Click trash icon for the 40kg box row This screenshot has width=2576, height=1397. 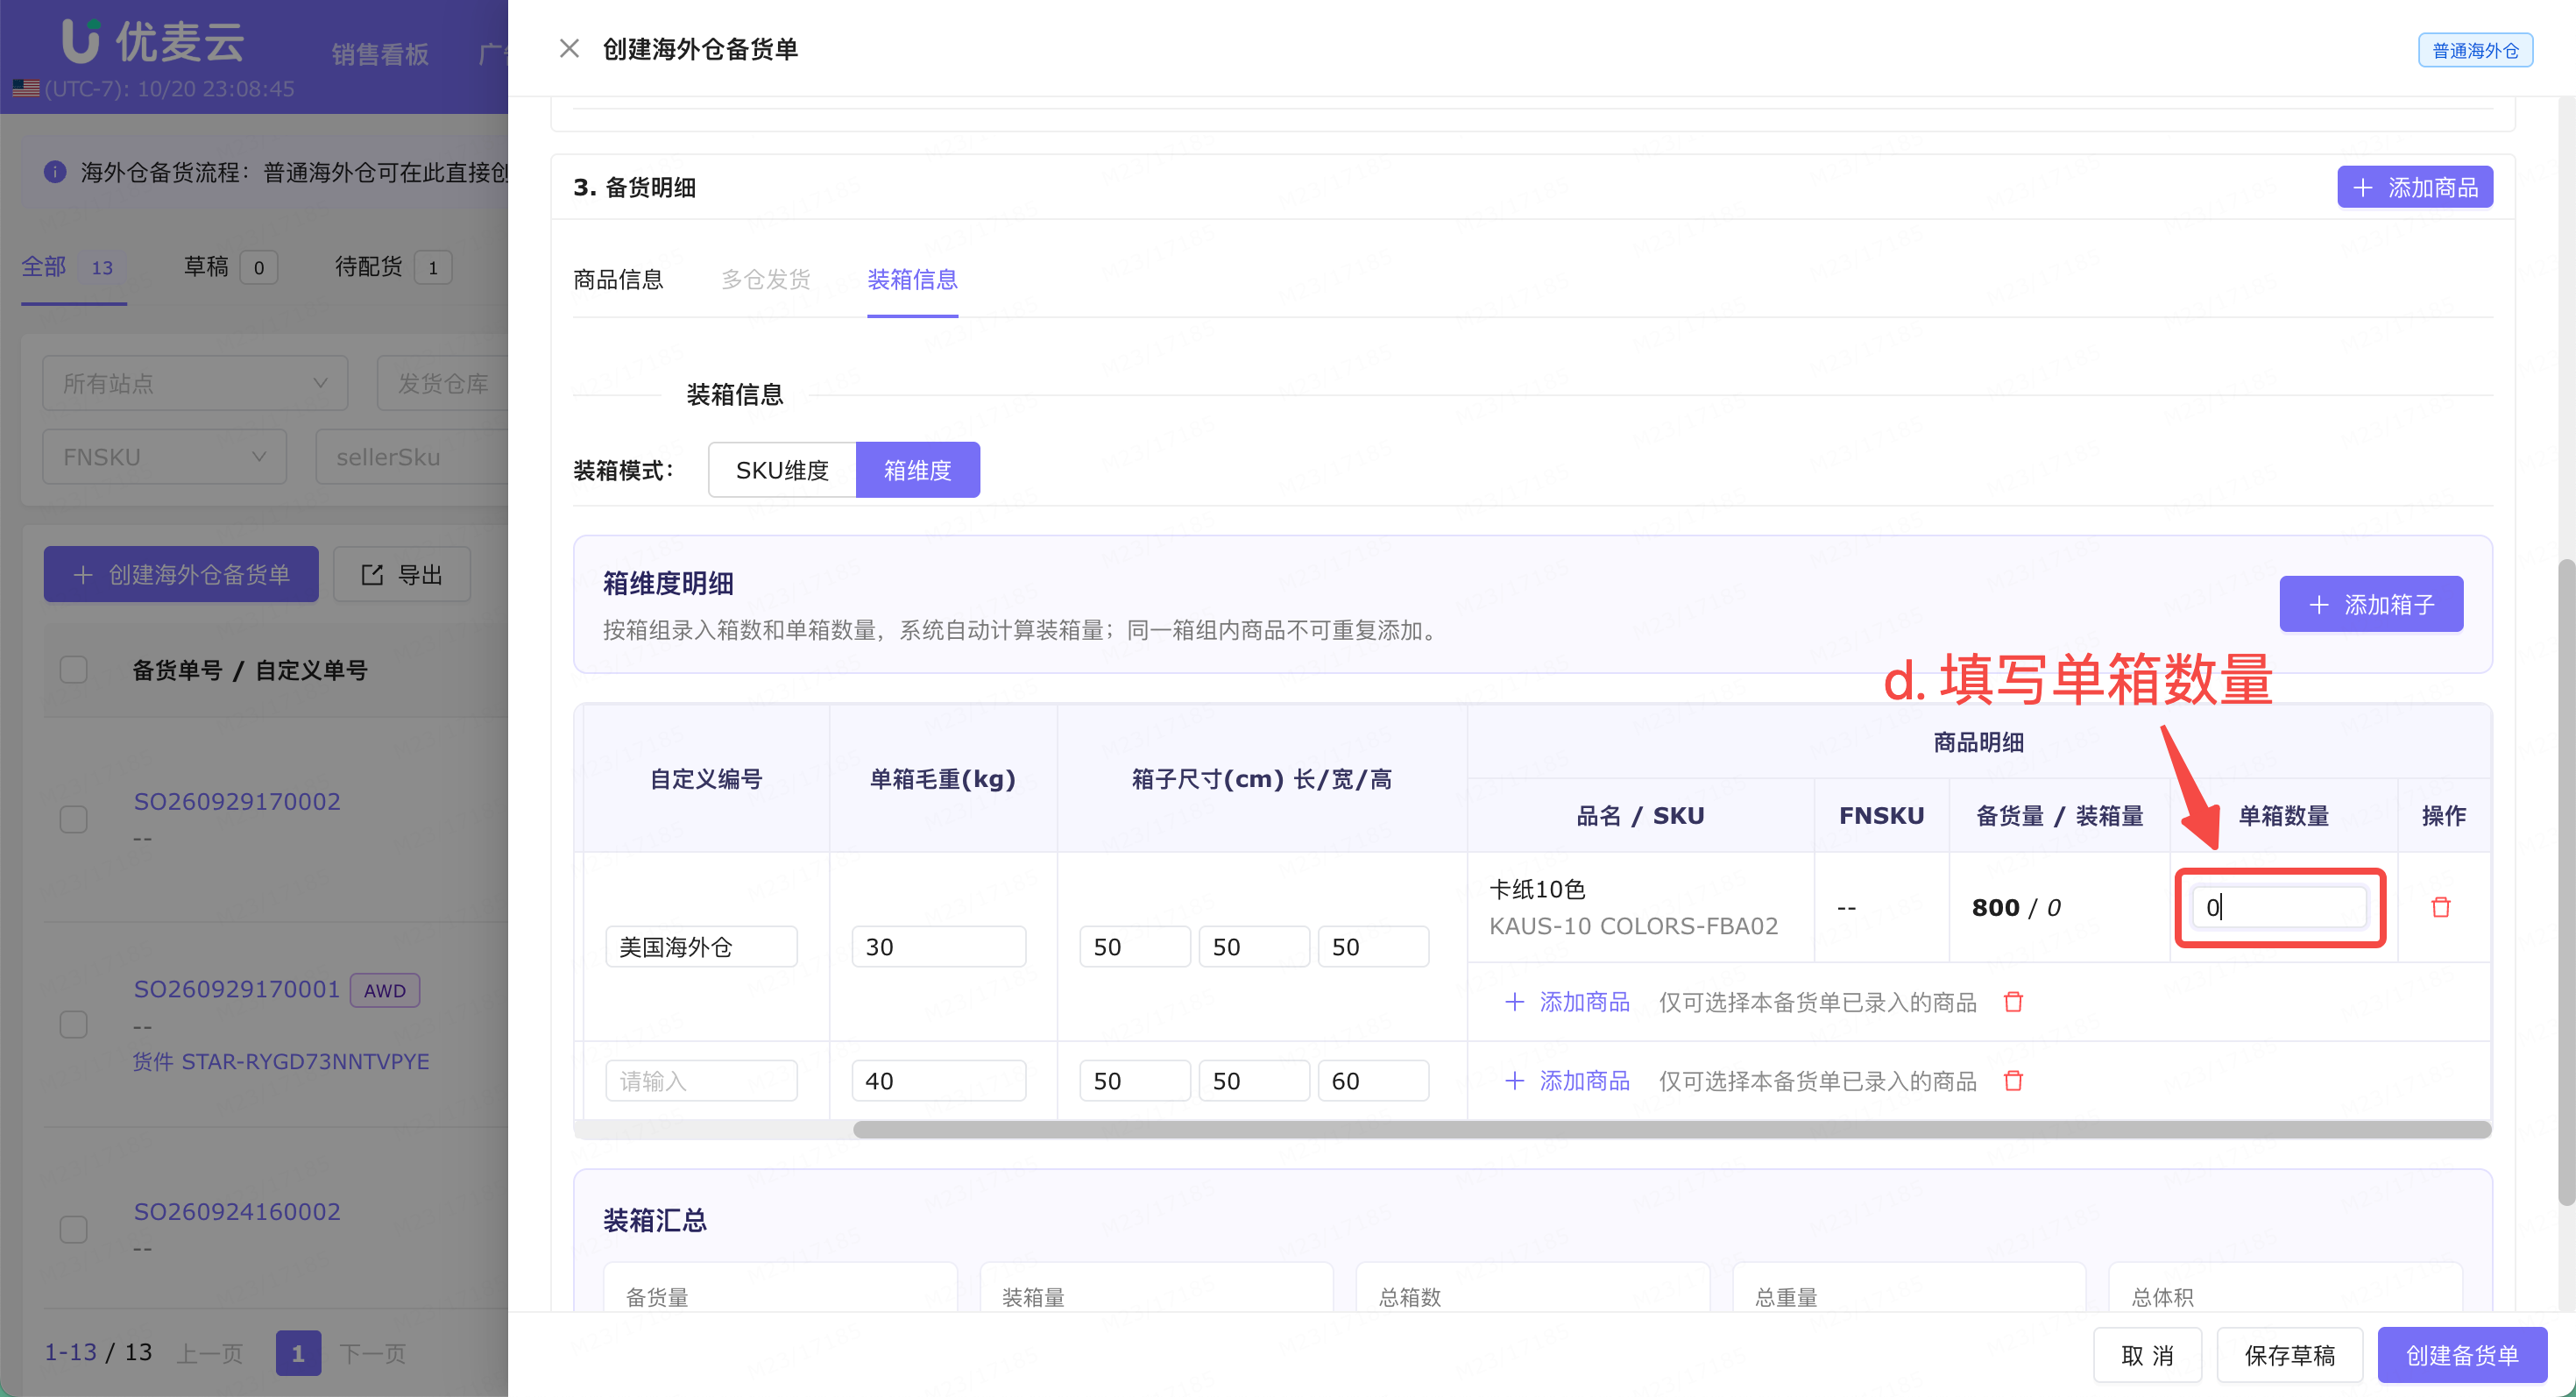2014,1081
